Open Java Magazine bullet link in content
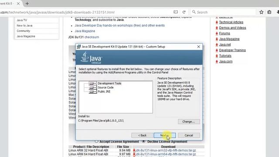 coord(85,31)
